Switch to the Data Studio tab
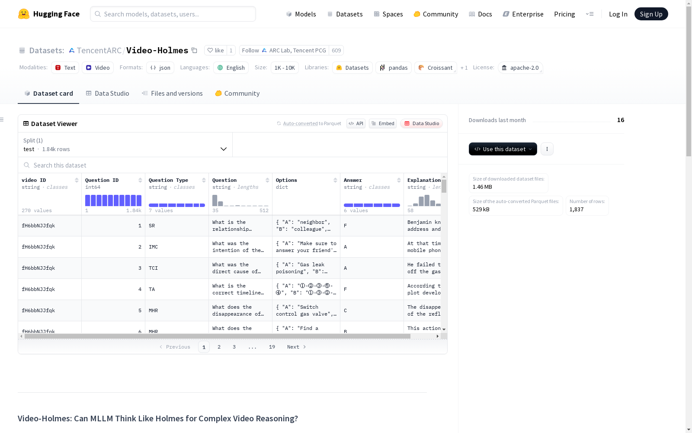 pos(107,93)
